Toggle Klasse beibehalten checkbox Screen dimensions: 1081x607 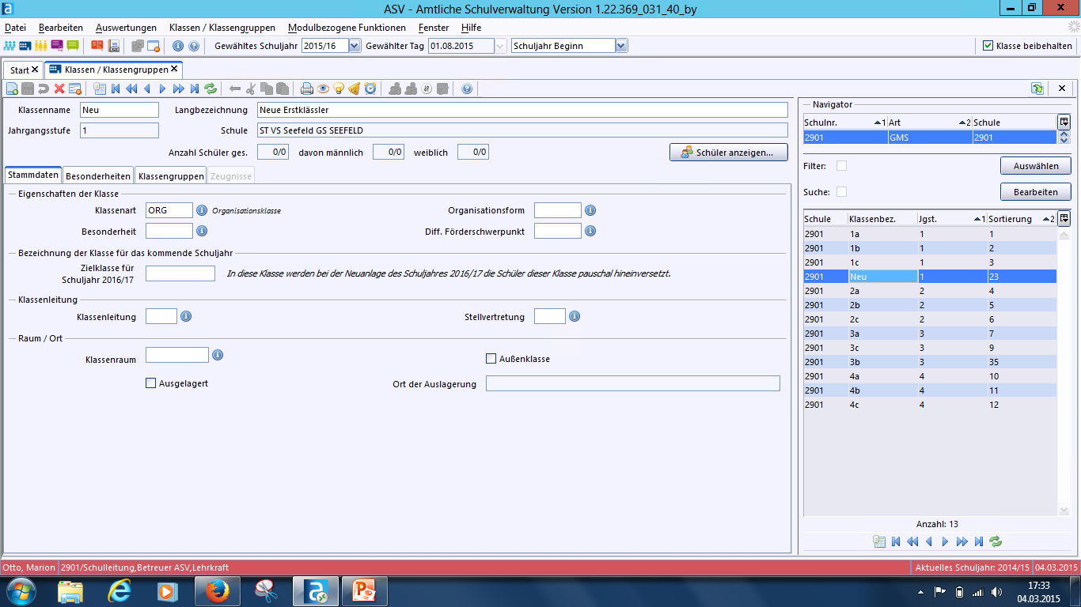click(988, 46)
